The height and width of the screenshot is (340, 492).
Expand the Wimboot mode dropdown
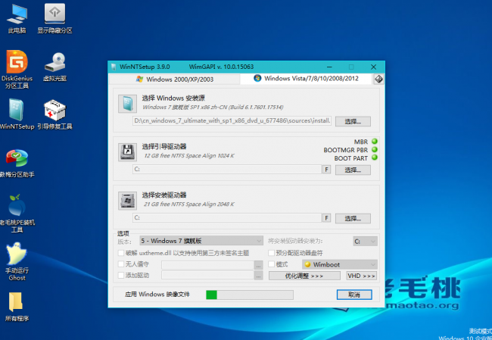pos(340,264)
